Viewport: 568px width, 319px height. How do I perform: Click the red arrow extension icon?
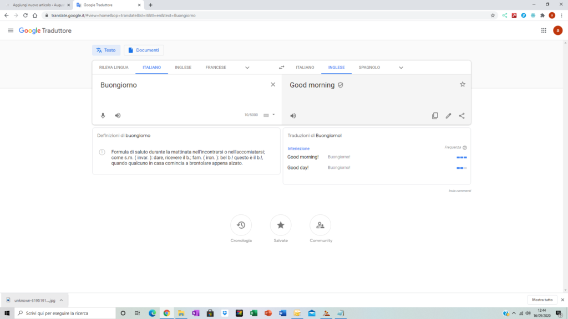coord(514,16)
